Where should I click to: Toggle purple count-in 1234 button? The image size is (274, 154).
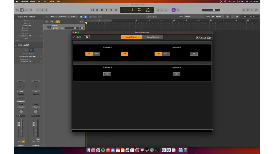[x=174, y=10]
